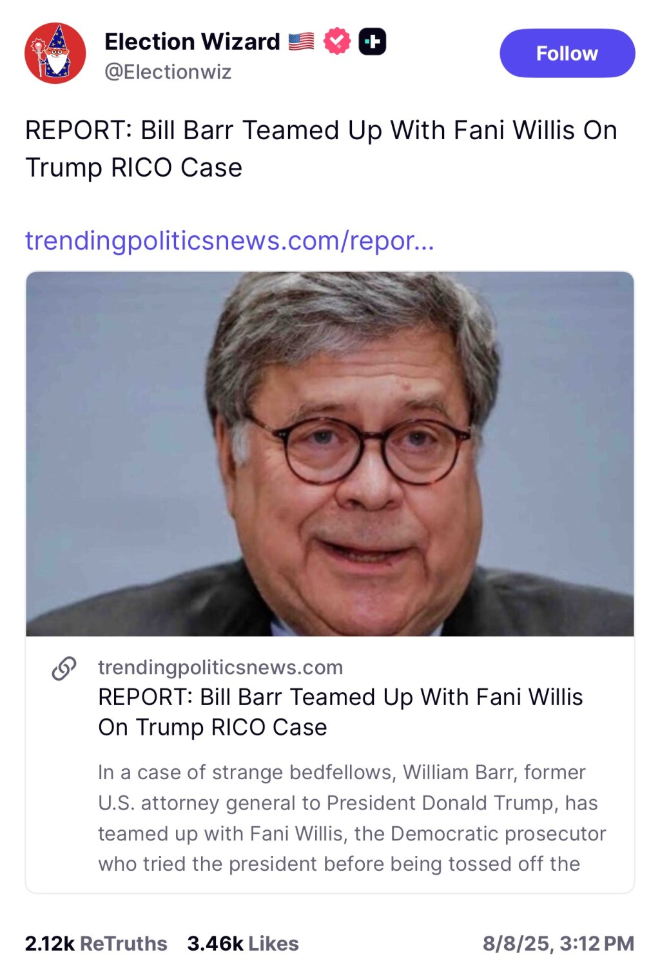This screenshot has width=660, height=970.
Task: Follow Election Wizard
Action: [566, 53]
